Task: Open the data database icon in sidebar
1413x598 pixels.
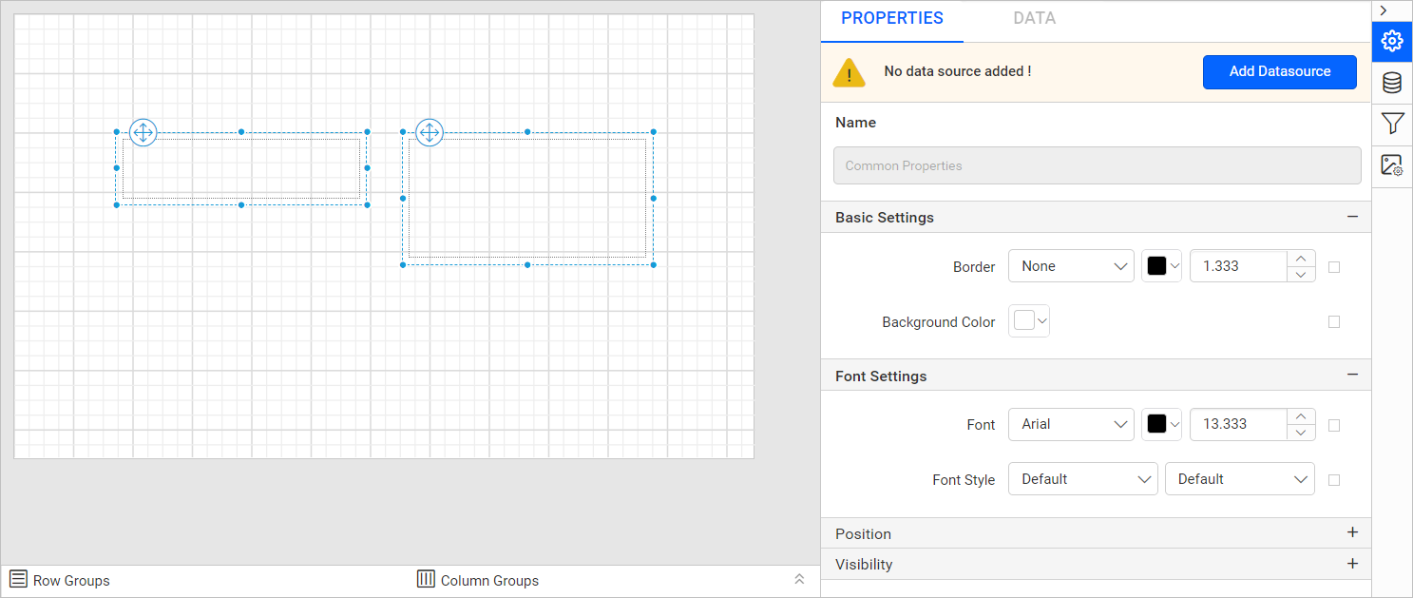Action: click(x=1392, y=83)
